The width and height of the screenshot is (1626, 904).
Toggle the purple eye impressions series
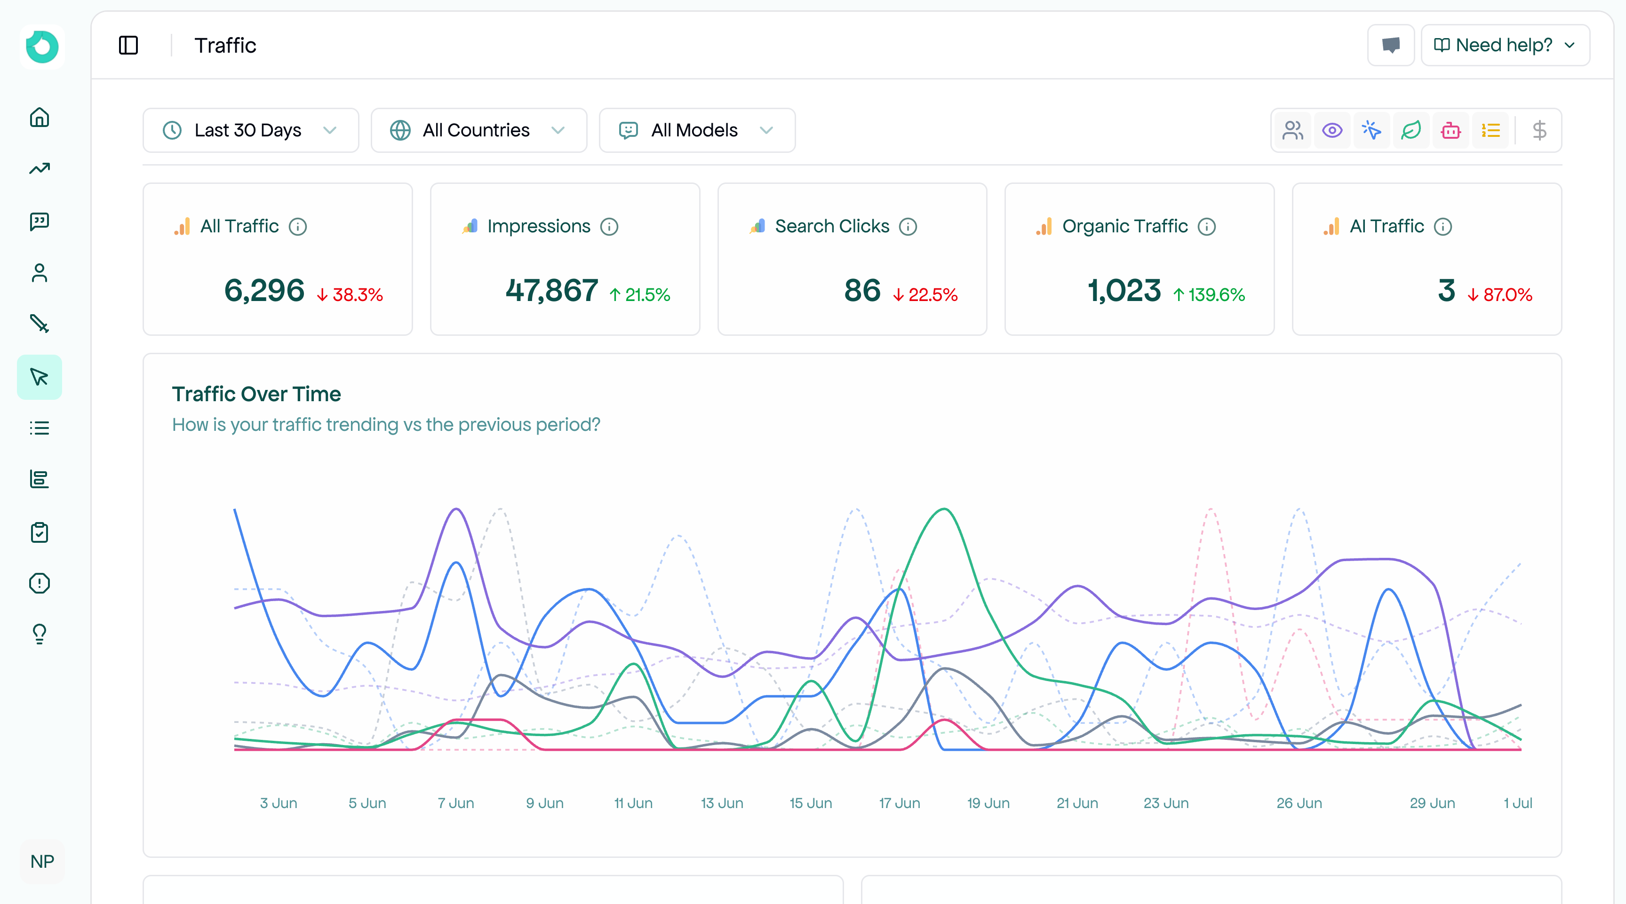(1332, 131)
